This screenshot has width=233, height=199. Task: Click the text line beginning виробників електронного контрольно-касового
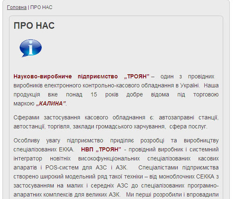point(116,85)
